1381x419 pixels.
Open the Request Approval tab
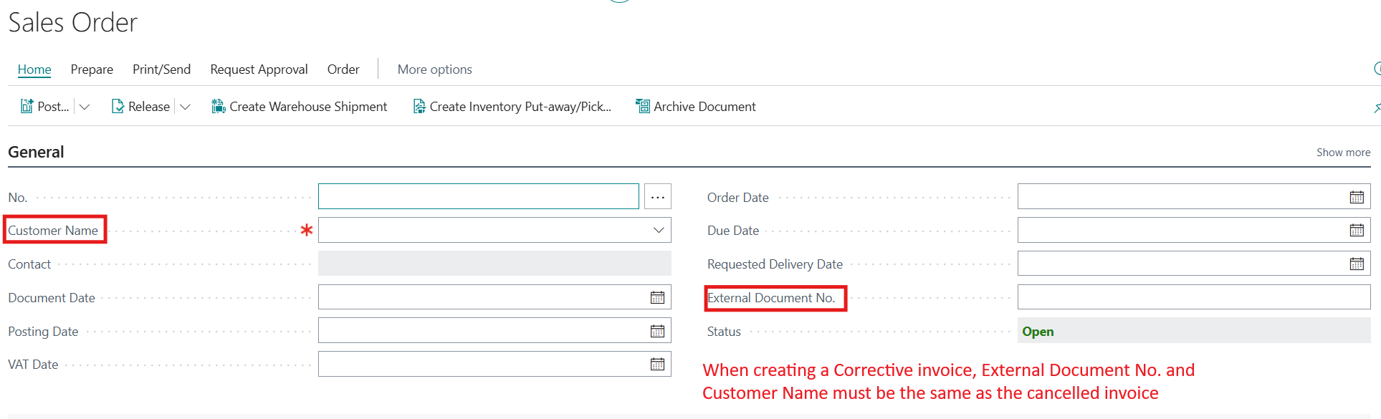pyautogui.click(x=259, y=69)
